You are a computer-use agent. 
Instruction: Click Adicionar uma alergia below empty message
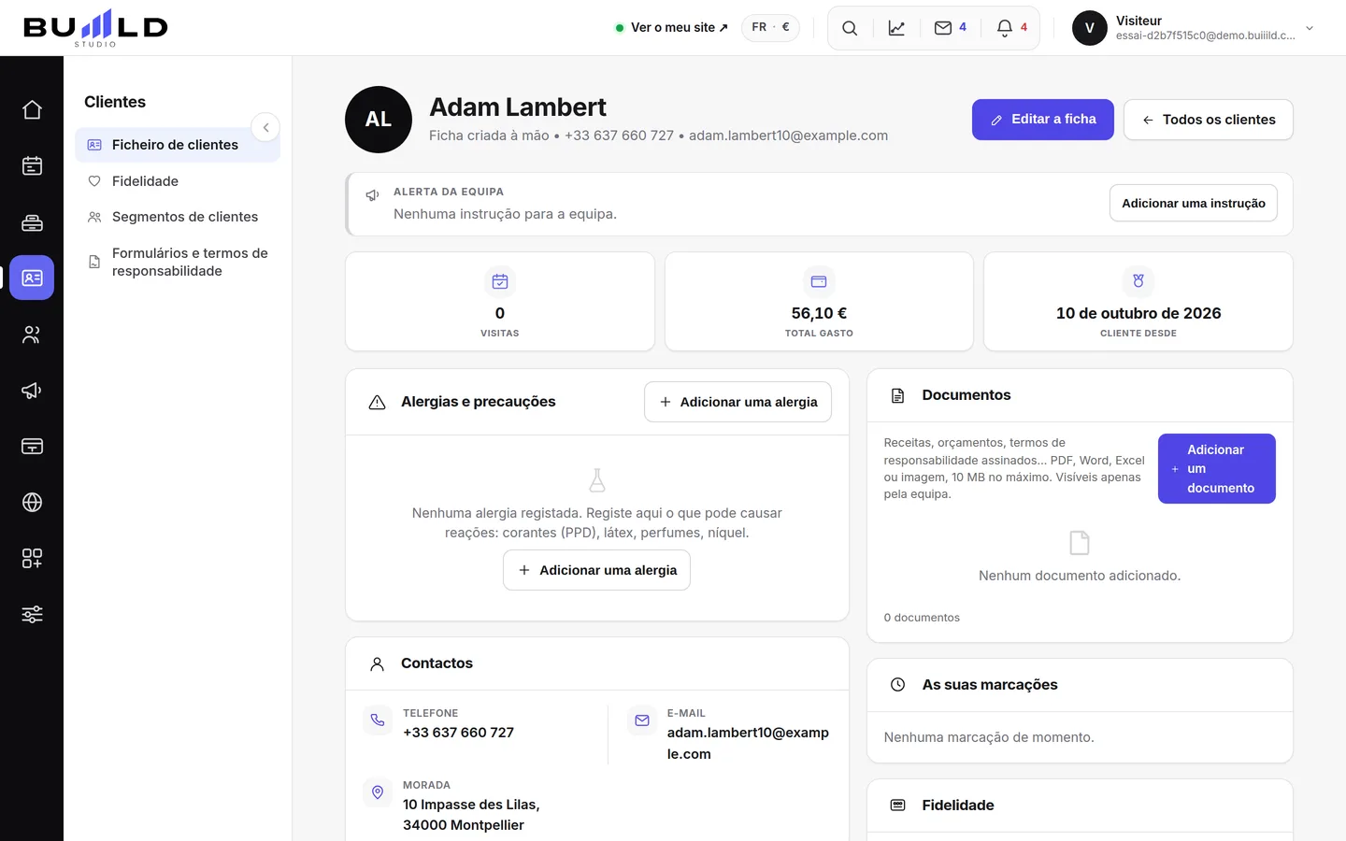coord(597,570)
